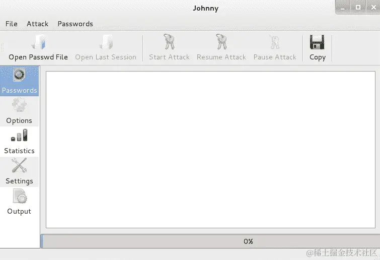Click the Copy floppy disk icon
The height and width of the screenshot is (260, 380).
click(317, 42)
